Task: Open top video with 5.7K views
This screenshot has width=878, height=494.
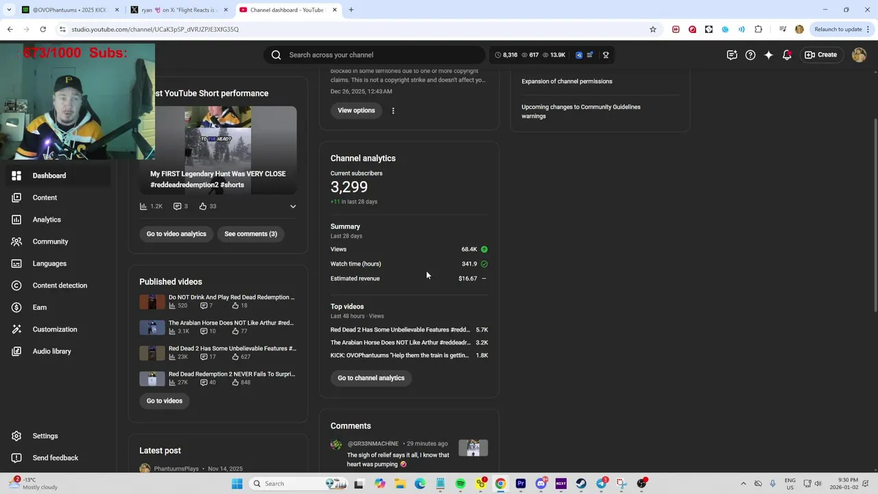Action: 409,330
